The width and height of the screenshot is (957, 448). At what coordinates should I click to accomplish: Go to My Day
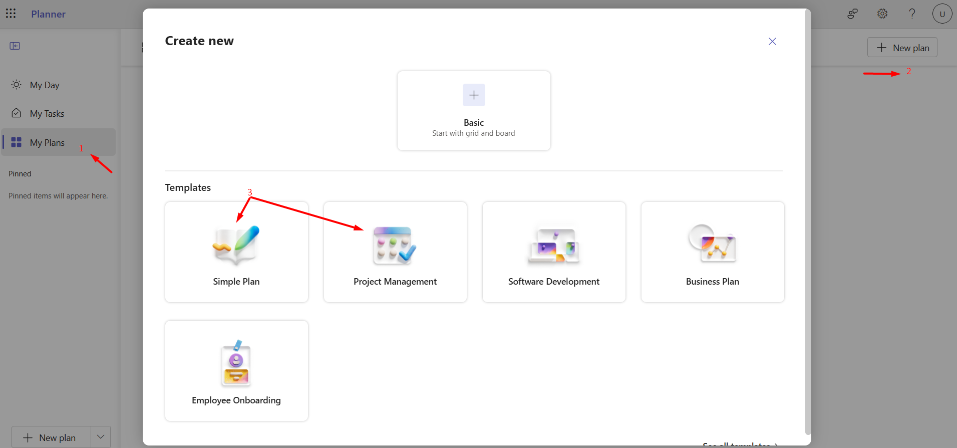click(45, 85)
